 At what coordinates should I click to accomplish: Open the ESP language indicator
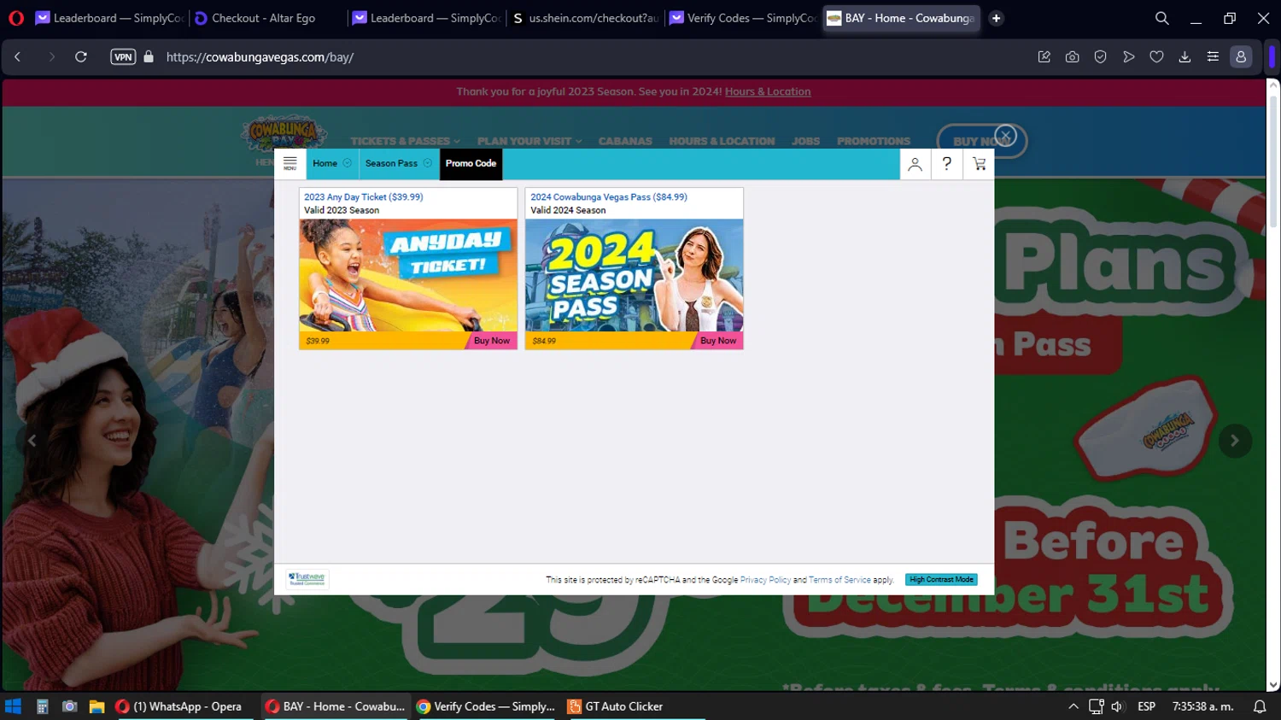click(x=1146, y=706)
